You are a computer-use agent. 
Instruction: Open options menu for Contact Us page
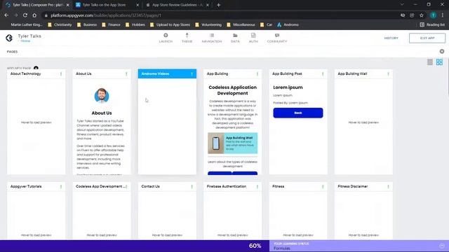[x=192, y=187]
